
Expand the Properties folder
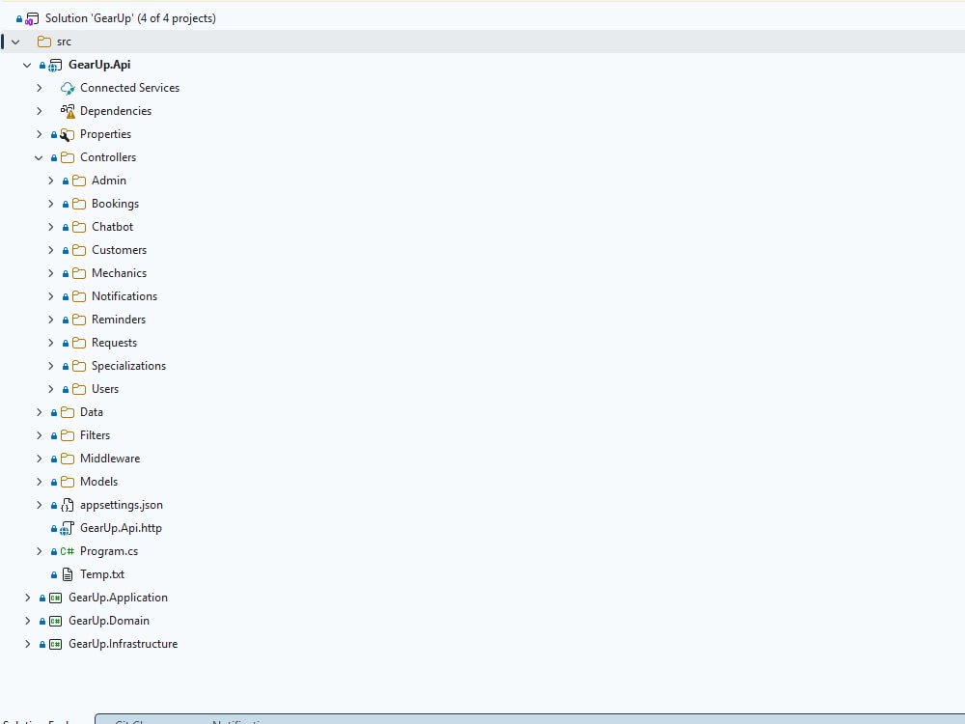coord(39,134)
